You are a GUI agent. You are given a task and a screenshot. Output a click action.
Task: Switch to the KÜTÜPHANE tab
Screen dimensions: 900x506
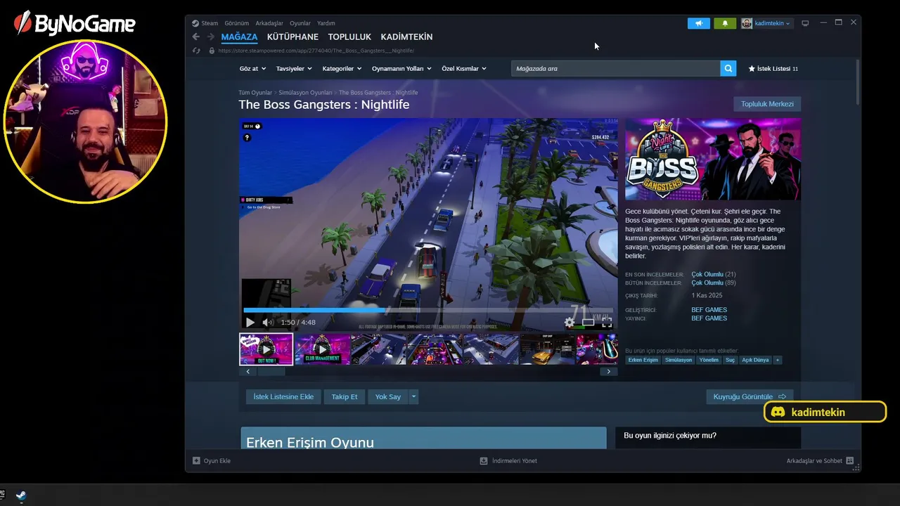tap(292, 37)
